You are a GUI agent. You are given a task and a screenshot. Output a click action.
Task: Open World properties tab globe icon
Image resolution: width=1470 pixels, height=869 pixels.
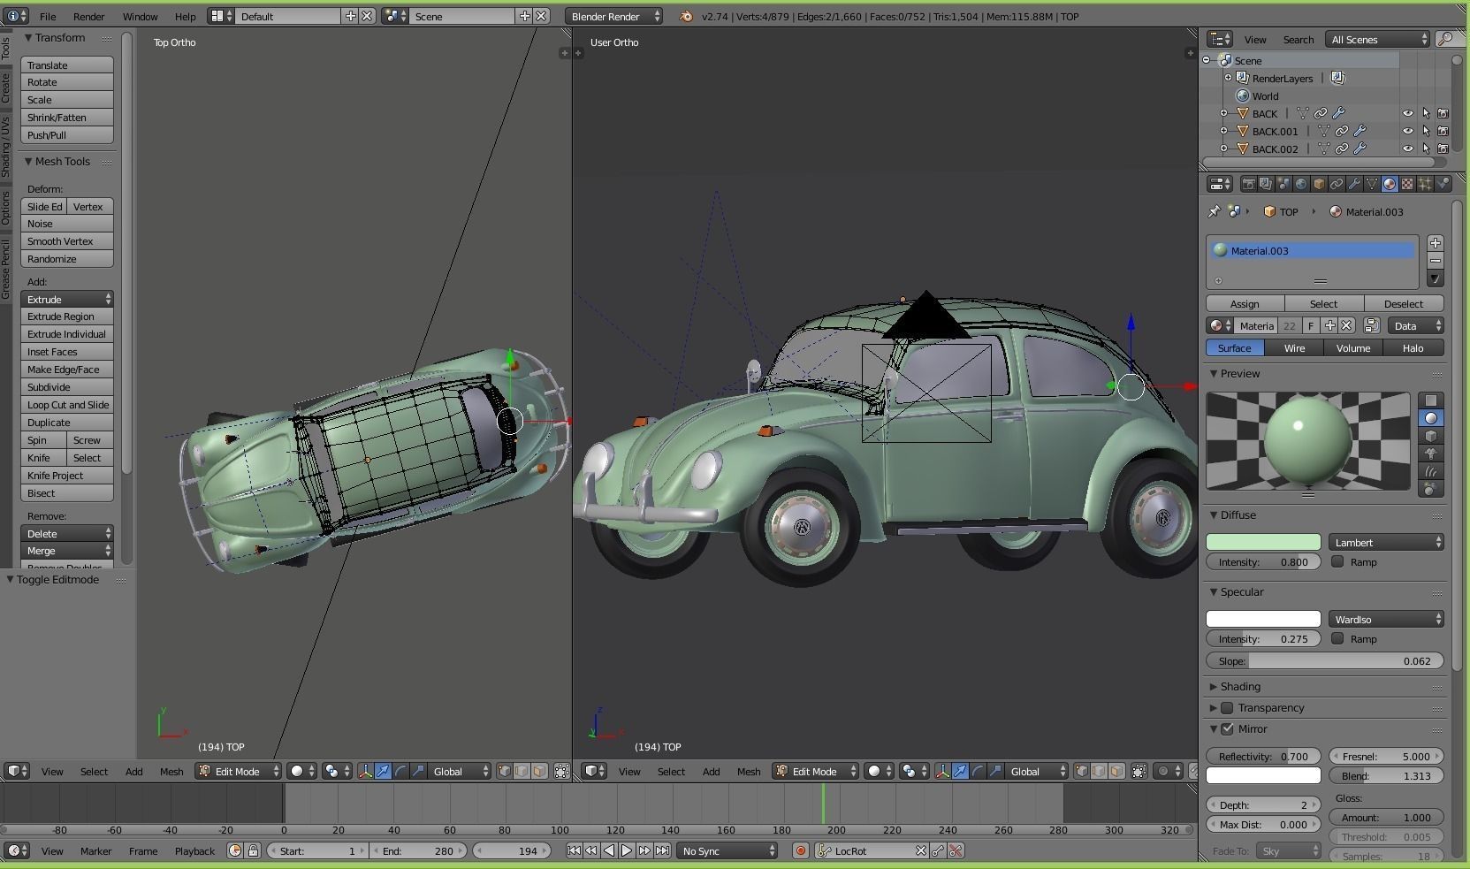pos(1301,184)
